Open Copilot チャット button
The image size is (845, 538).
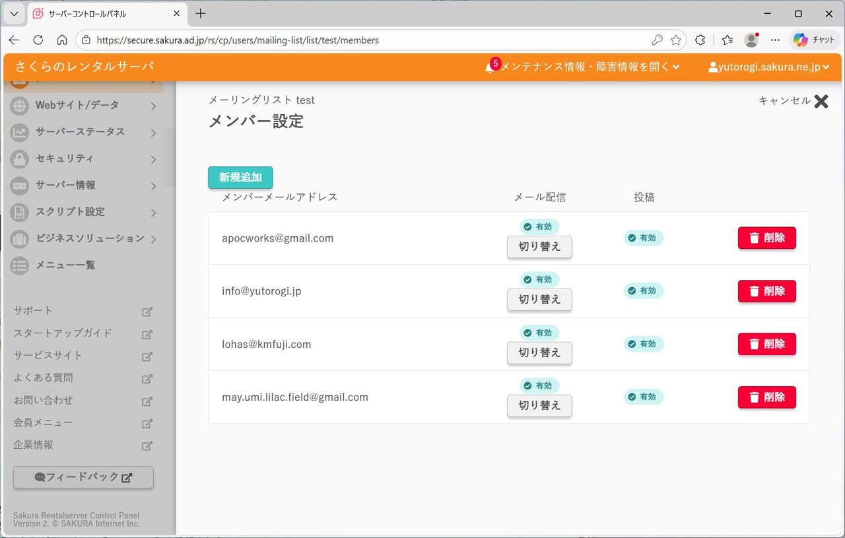coord(814,40)
